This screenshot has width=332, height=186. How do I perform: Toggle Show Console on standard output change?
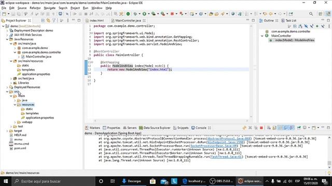tap(286, 128)
